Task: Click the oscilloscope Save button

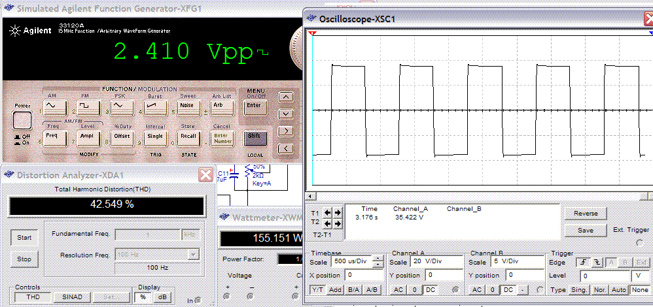Action: 586,230
